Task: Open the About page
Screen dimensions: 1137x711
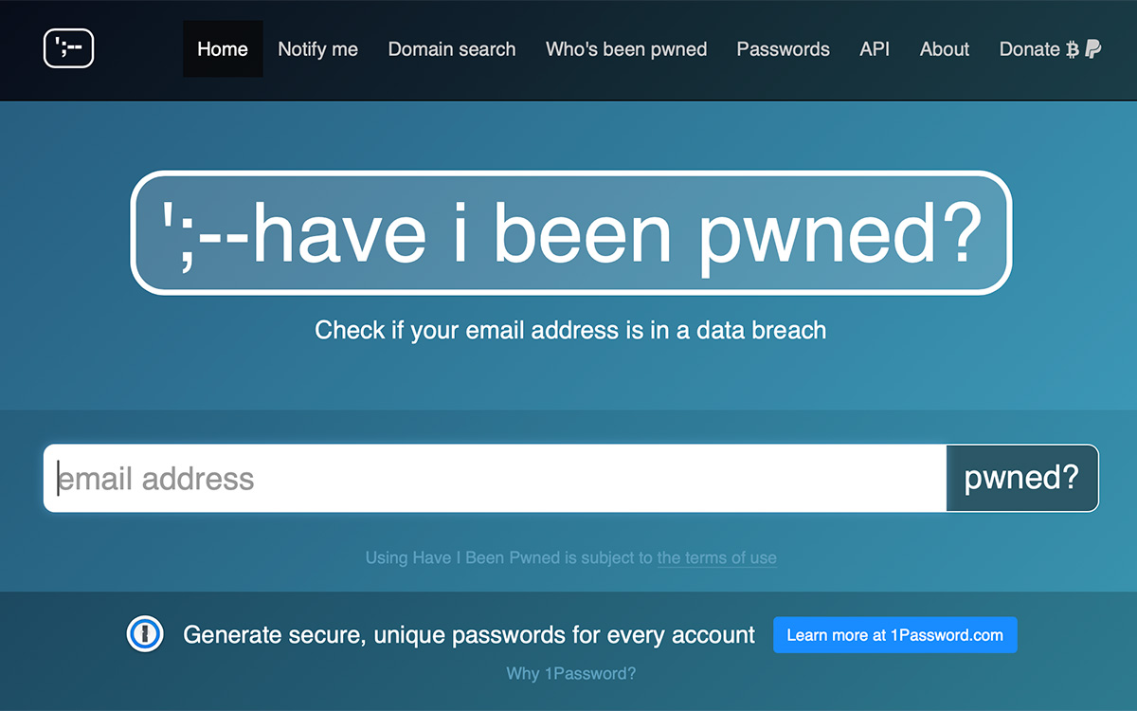Action: coord(944,49)
